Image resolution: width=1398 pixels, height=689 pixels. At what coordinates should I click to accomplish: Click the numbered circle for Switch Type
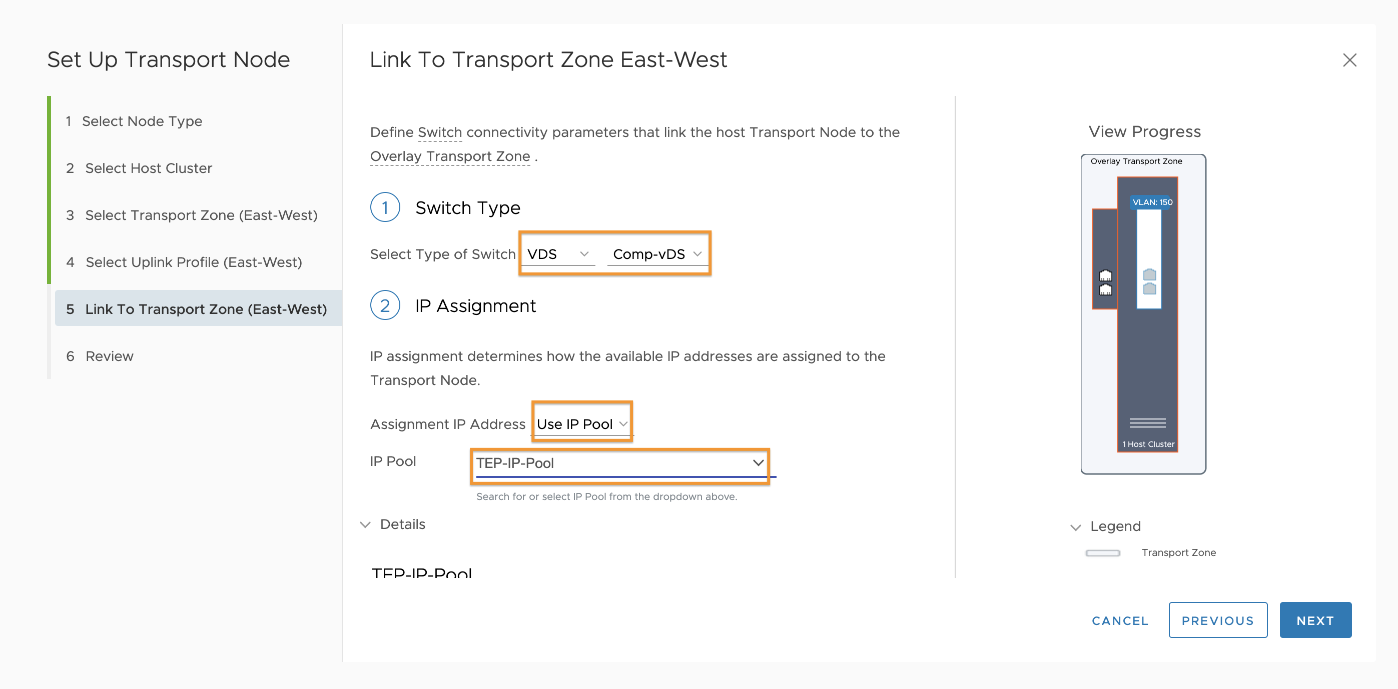click(x=385, y=207)
